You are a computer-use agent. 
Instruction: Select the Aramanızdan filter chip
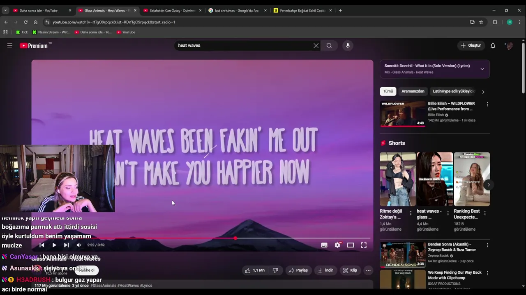coord(413,91)
